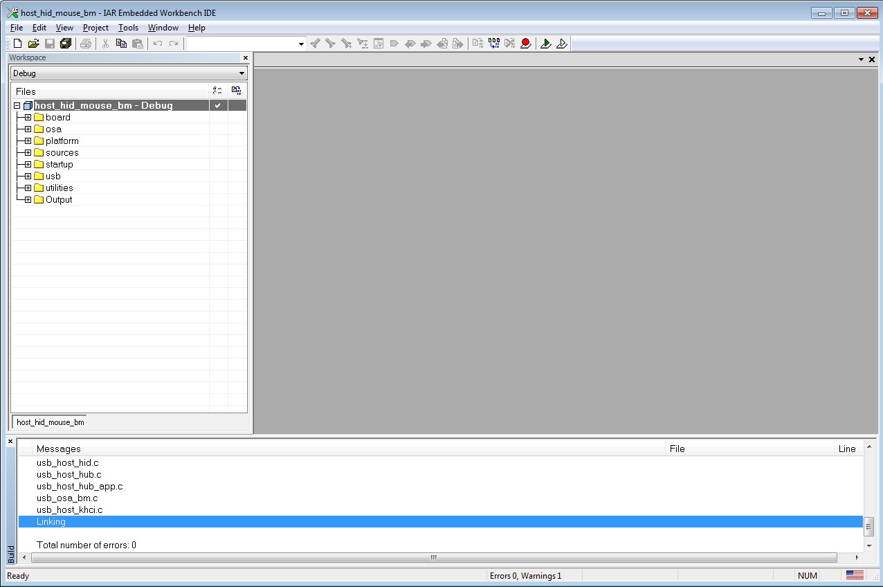The height and width of the screenshot is (587, 883).
Task: Expand the Output folder
Action: point(28,200)
